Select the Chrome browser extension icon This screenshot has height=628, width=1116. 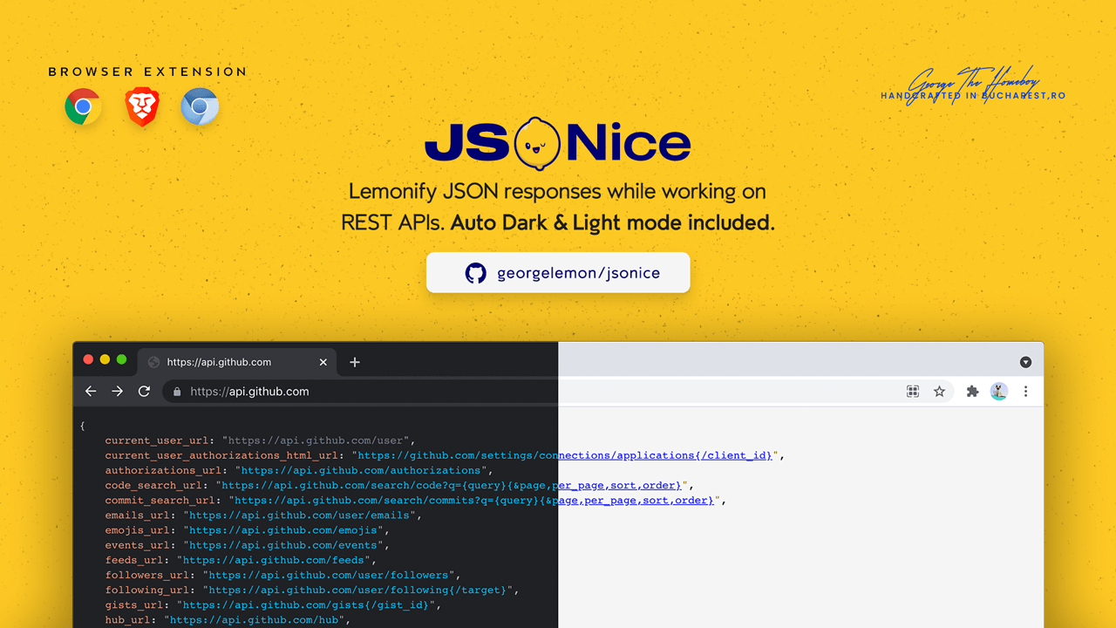pos(82,106)
